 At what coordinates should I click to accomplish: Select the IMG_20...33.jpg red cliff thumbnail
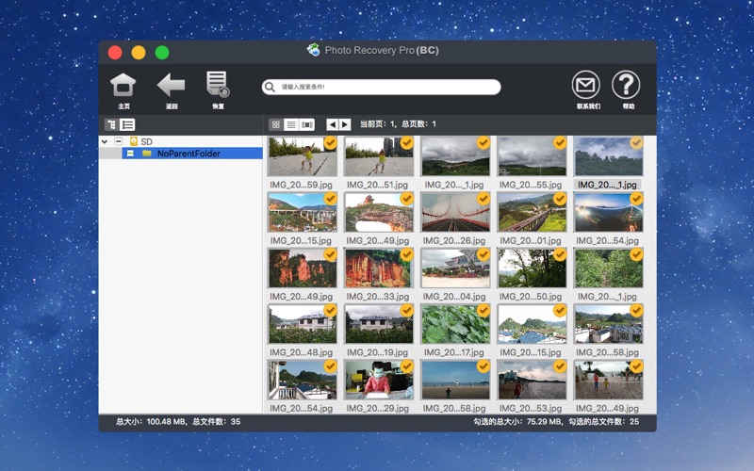pos(378,268)
